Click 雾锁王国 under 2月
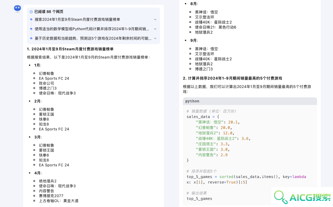 coord(46,114)
